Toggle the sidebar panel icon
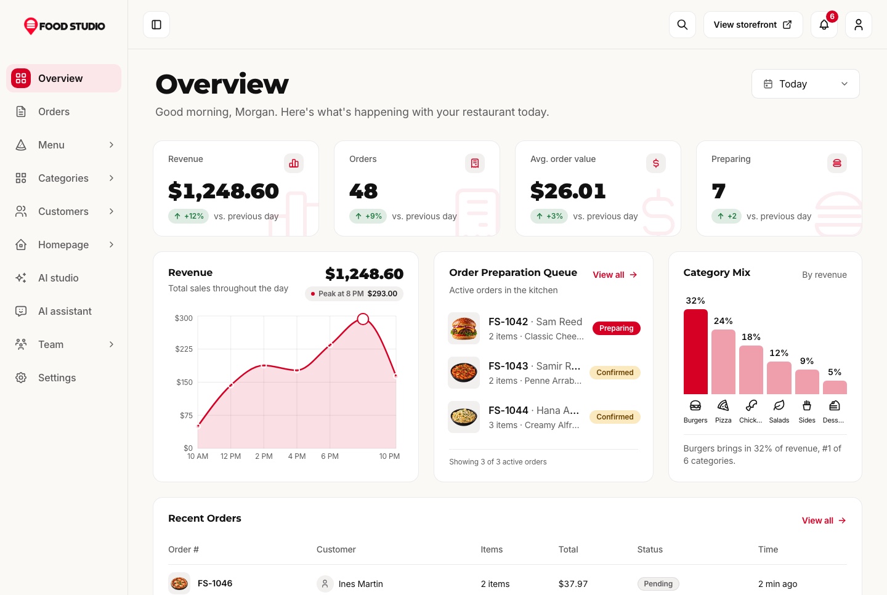Viewport: 887px width, 595px height. pyautogui.click(x=156, y=25)
